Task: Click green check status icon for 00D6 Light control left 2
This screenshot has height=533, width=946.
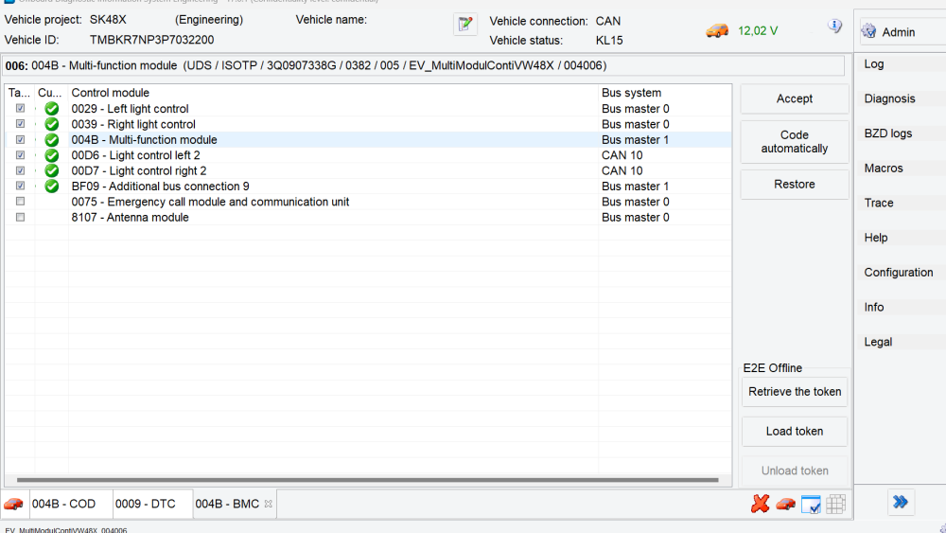Action: (52, 155)
